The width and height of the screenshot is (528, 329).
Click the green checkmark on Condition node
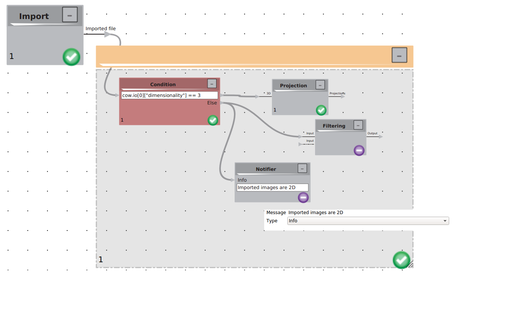click(x=213, y=120)
